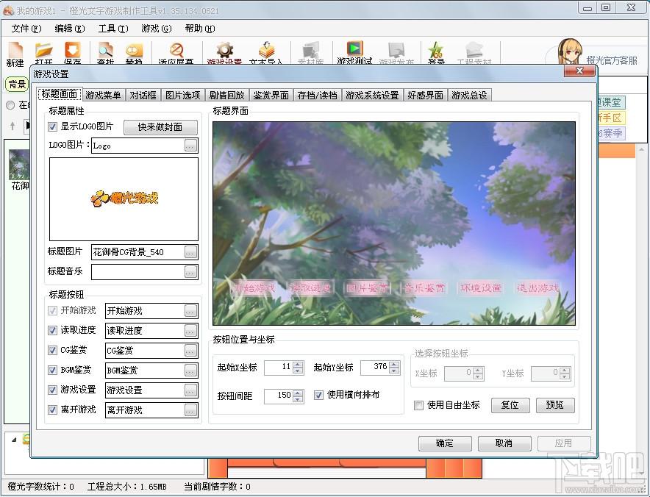Image resolution: width=650 pixels, height=497 pixels.
Task: Open the 工具(T) menu
Action: pos(113,29)
